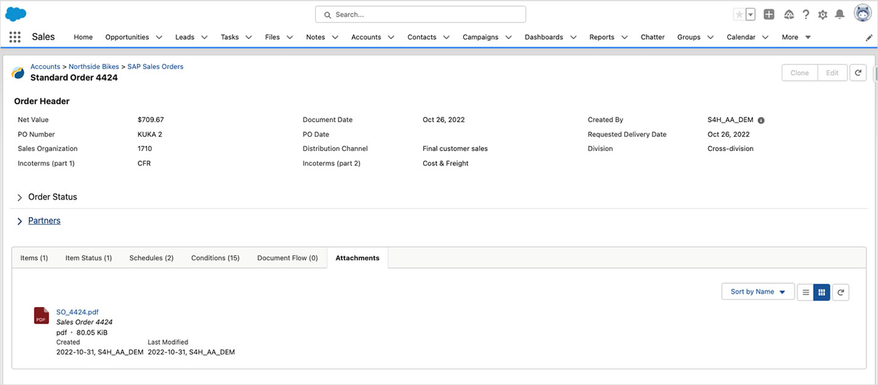
Task: Click the edit navigation pencil icon
Action: pyautogui.click(x=869, y=38)
